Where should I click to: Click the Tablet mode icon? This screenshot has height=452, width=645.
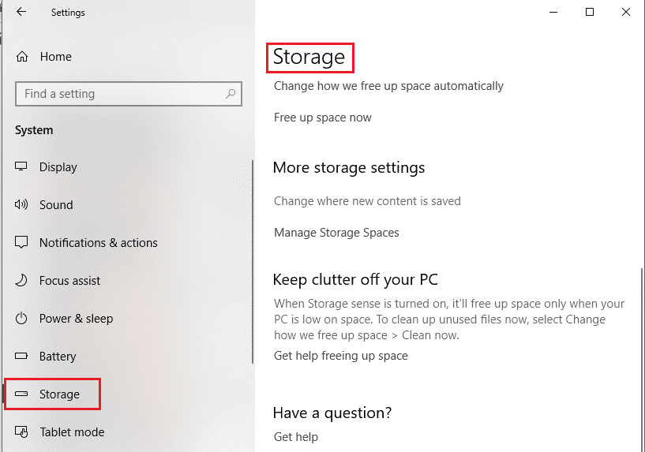point(21,431)
